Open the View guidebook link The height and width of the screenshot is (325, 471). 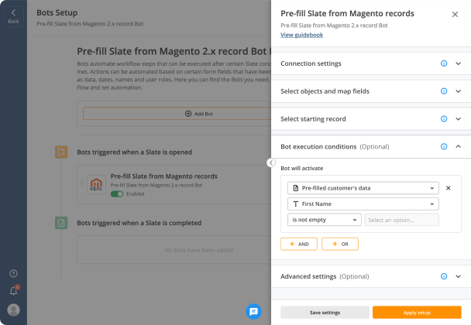click(301, 35)
